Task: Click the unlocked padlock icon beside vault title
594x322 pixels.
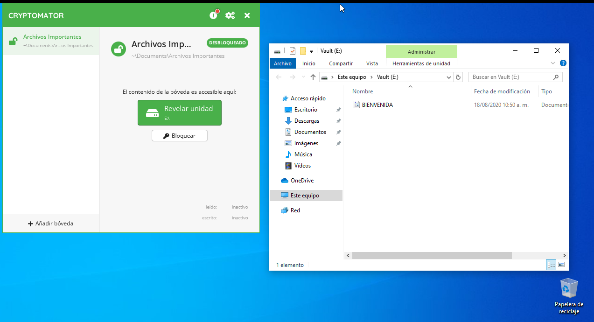Action: point(119,49)
